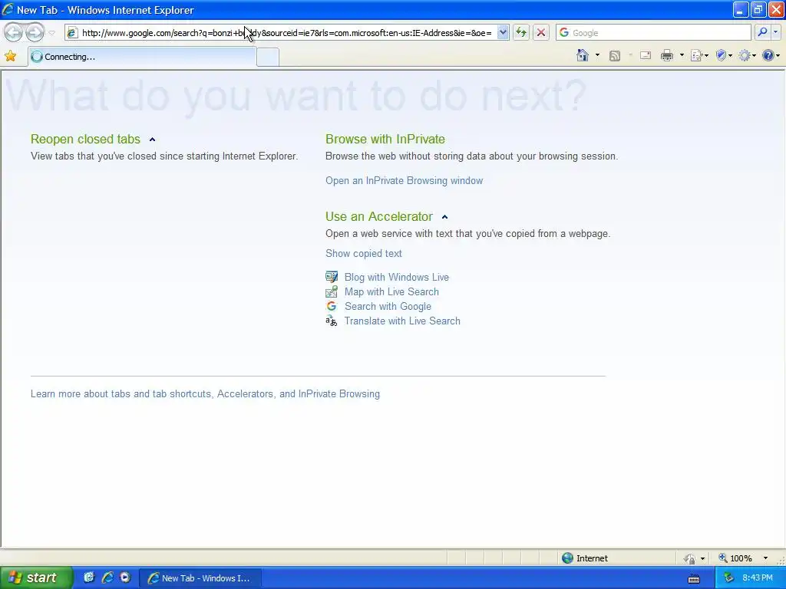
Task: Open the Print dropdown arrow
Action: coord(682,55)
